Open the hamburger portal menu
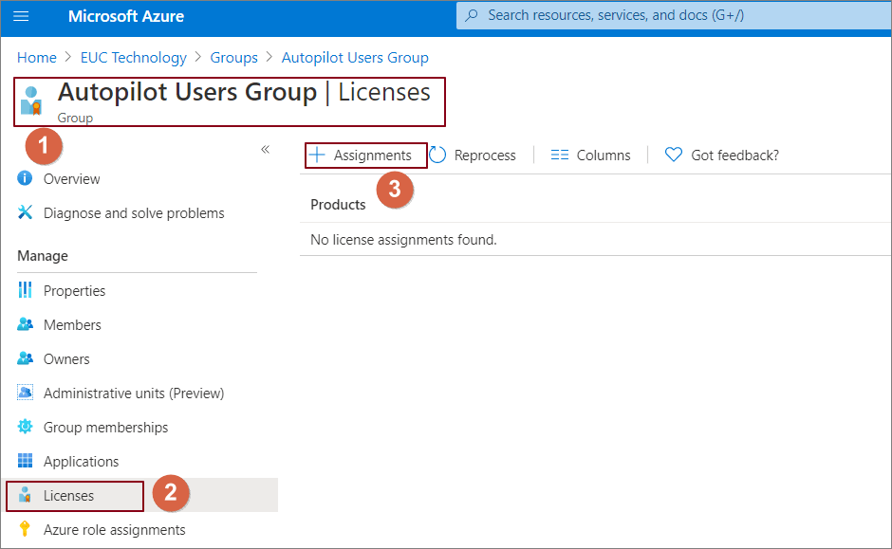892x549 pixels. coord(21,16)
